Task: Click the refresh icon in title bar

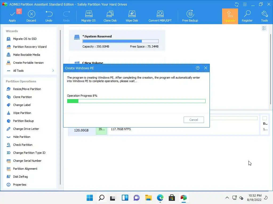Action: [x=237, y=4]
